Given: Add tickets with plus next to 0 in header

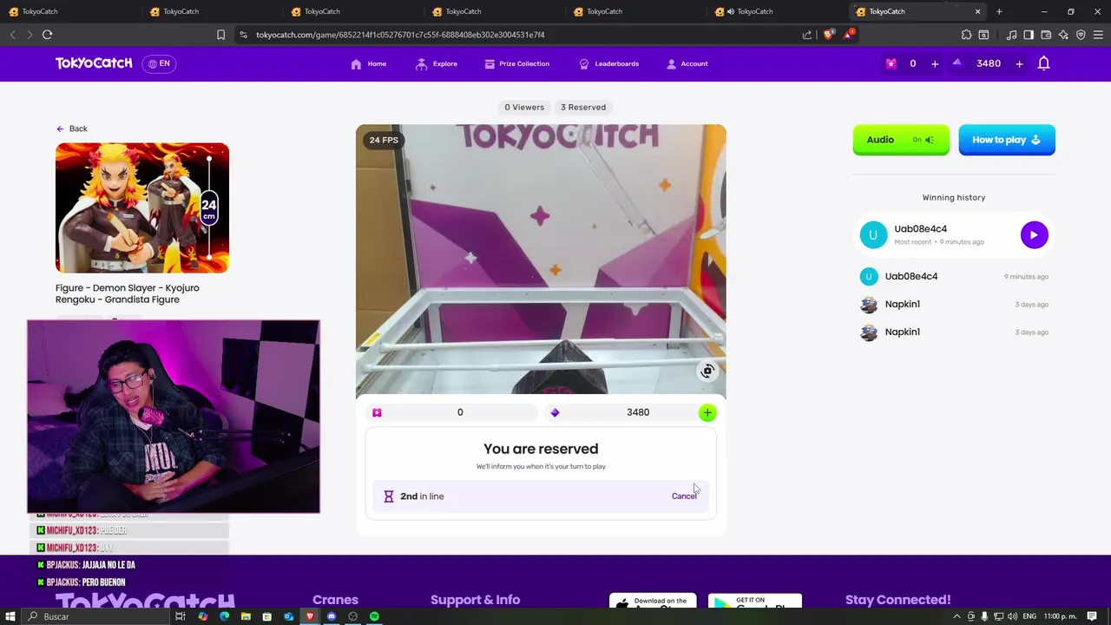Looking at the screenshot, I should (x=935, y=63).
